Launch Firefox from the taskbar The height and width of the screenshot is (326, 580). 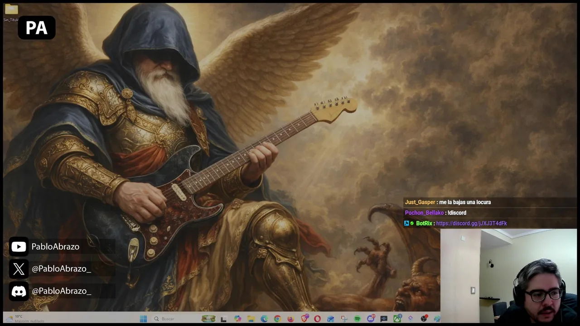point(290,319)
